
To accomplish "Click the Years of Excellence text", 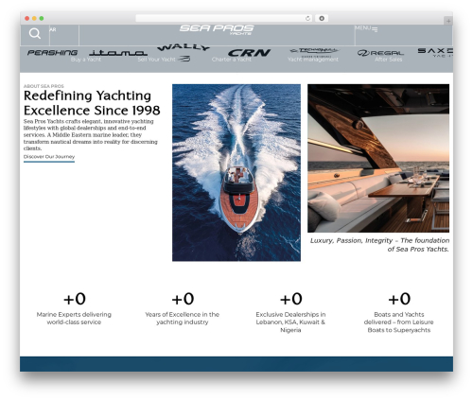I will pyautogui.click(x=182, y=318).
